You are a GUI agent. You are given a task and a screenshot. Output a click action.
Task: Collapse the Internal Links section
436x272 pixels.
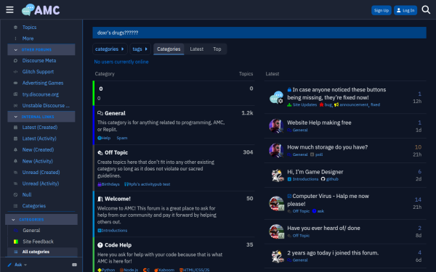pos(41,117)
